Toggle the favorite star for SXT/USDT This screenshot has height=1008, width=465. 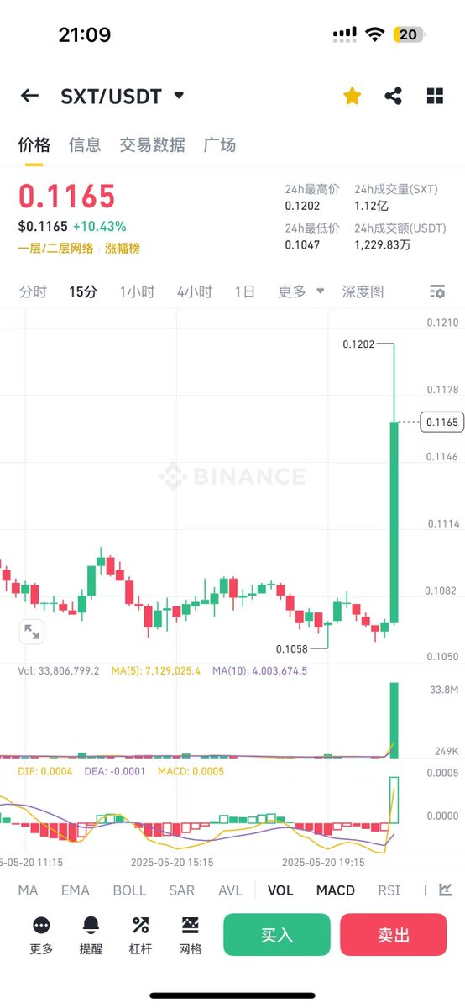(353, 96)
